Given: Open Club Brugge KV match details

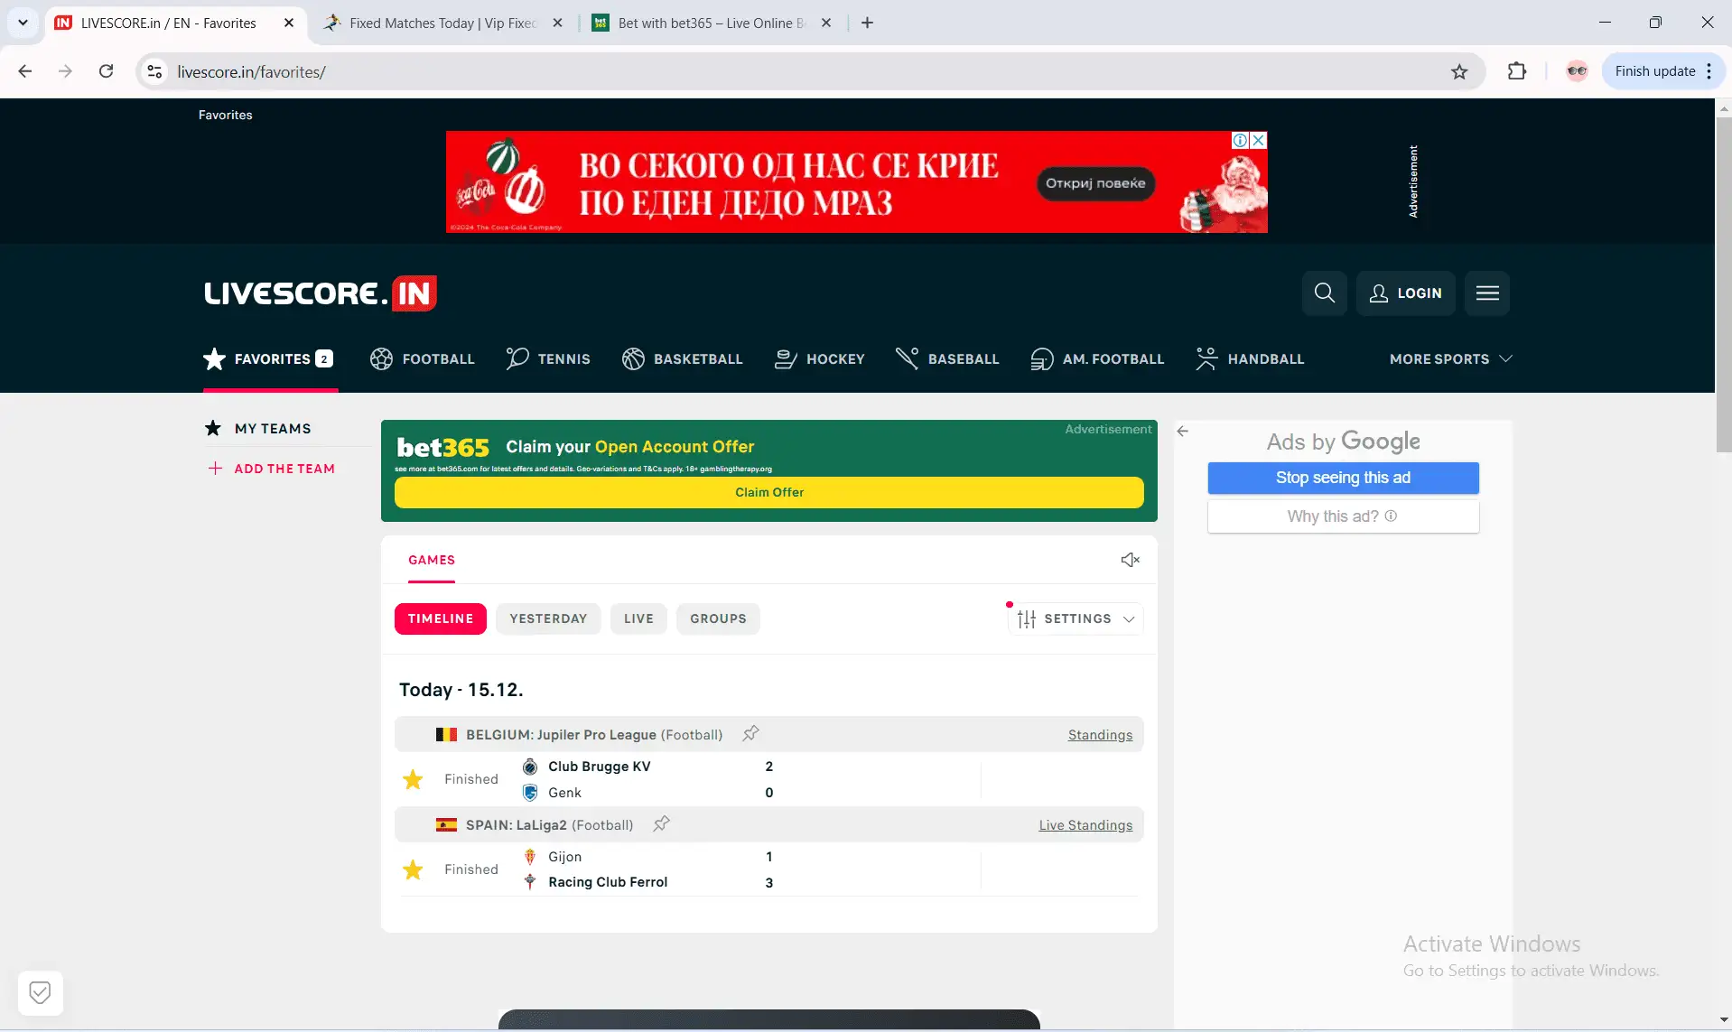Looking at the screenshot, I should (x=769, y=779).
